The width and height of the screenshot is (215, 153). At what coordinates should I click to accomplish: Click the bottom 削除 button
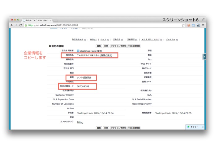click(106, 128)
